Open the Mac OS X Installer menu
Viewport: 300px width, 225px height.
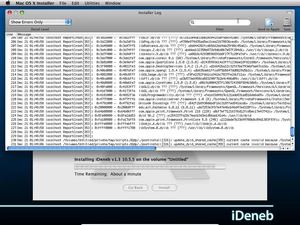(x=35, y=3)
